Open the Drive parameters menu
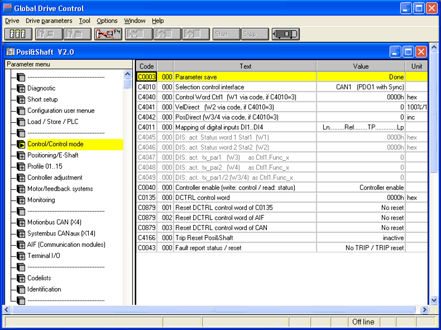 click(49, 21)
